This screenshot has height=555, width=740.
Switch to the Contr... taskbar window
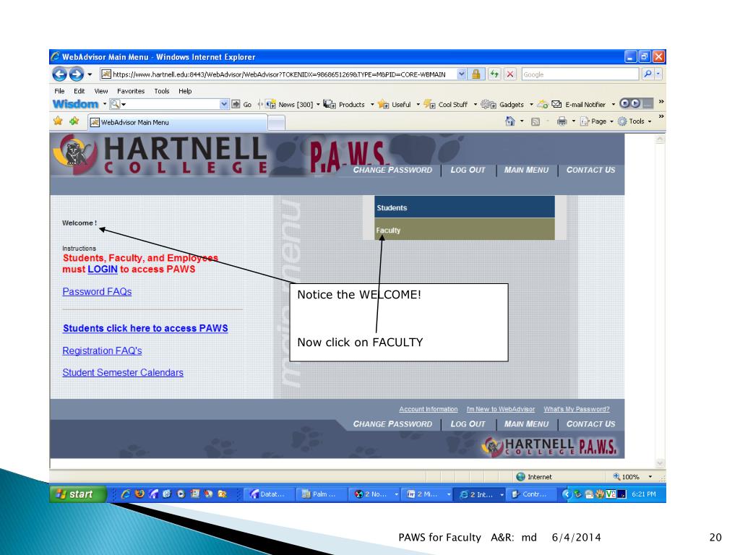531,494
